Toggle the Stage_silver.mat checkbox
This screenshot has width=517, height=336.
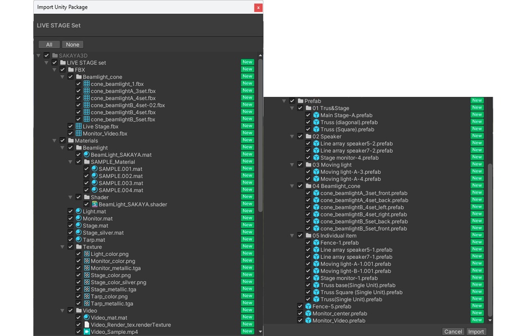(70, 233)
